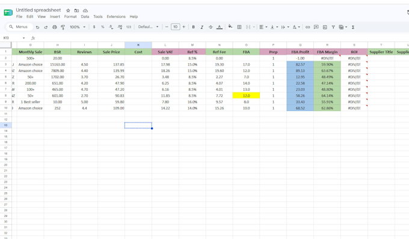Open text wrapping dropdown

(285, 27)
